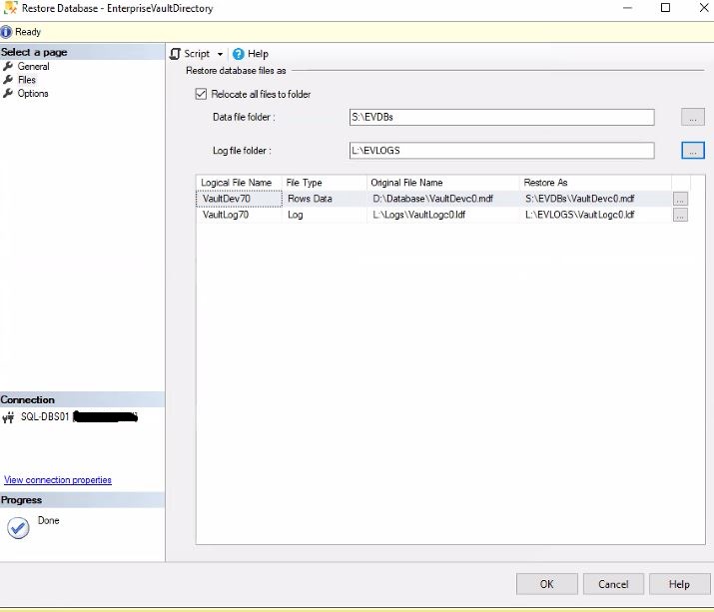
Task: Click the SQL-DBS01 server connection icon
Action: (x=10, y=417)
